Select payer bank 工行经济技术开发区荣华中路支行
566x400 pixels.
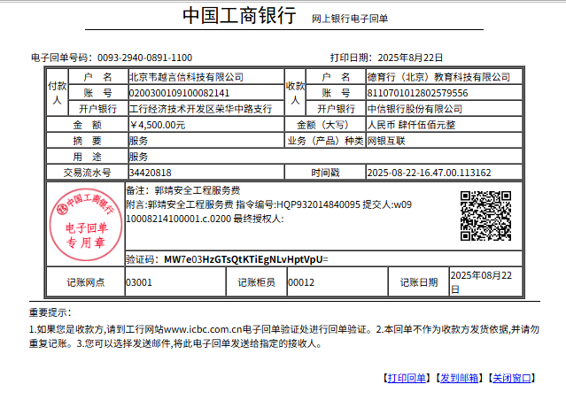tap(200, 109)
